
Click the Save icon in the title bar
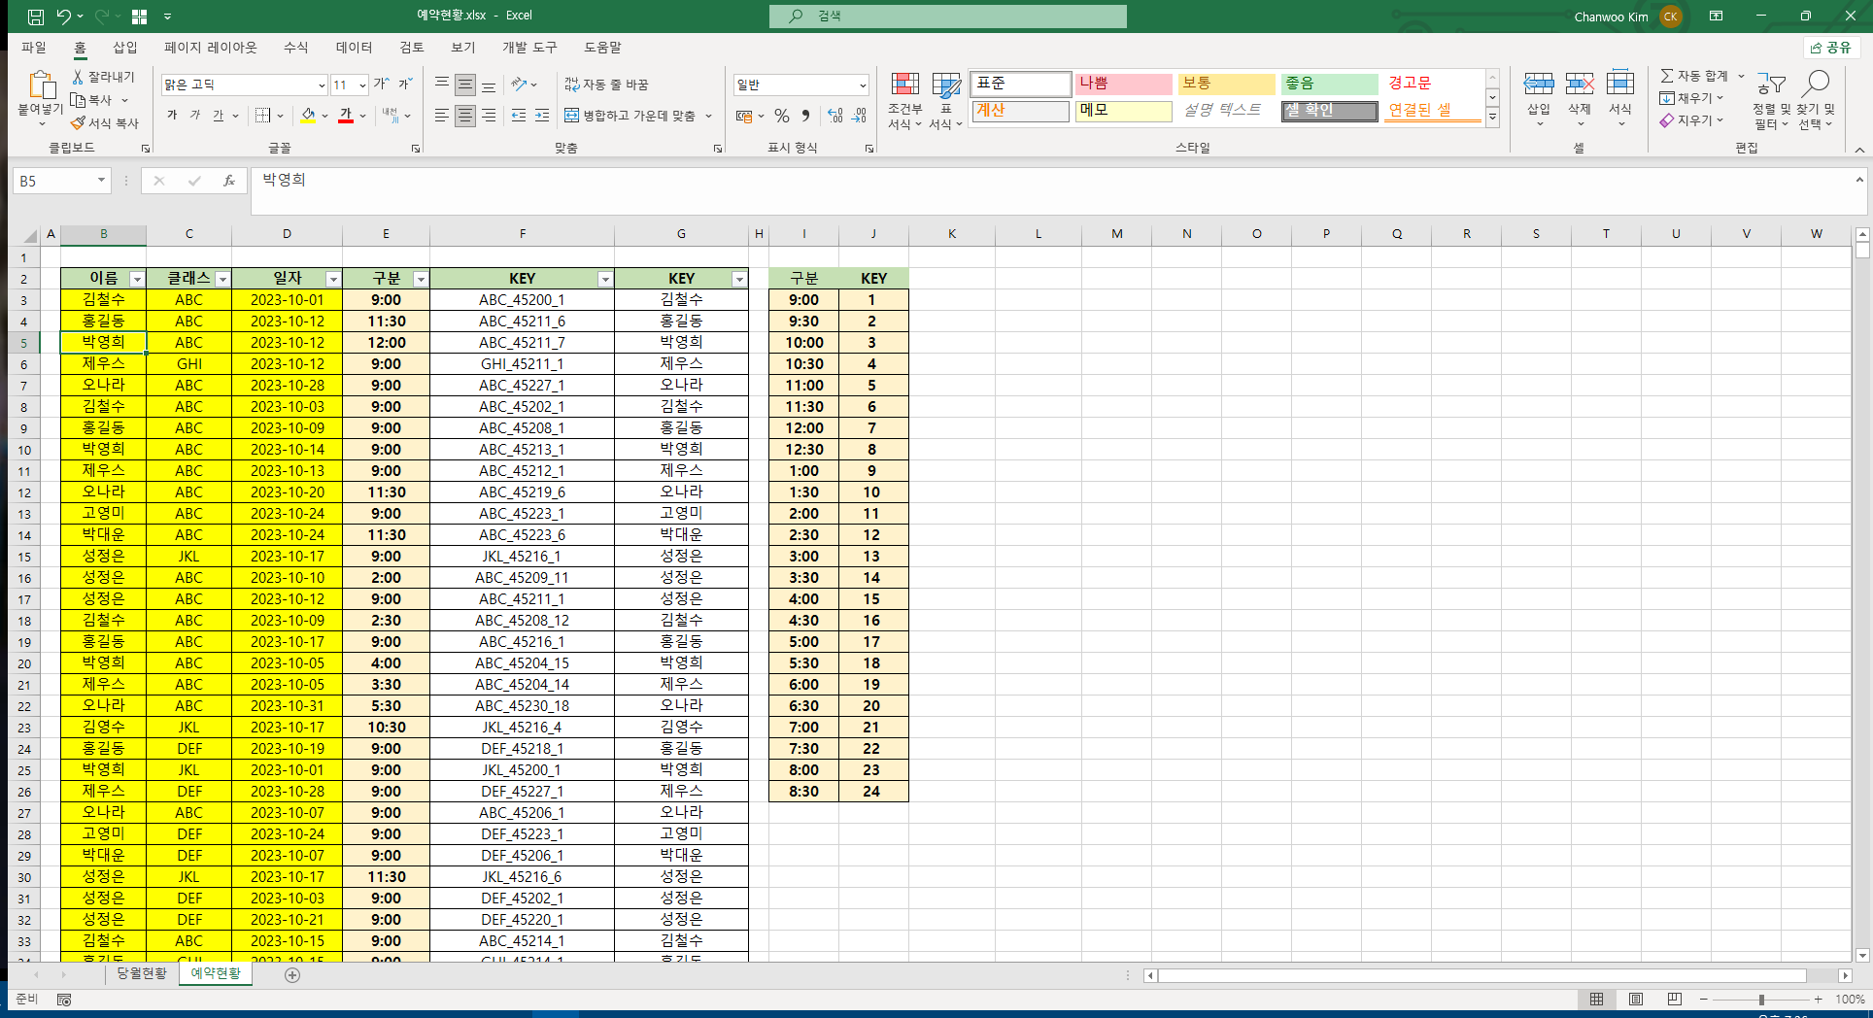tap(35, 17)
